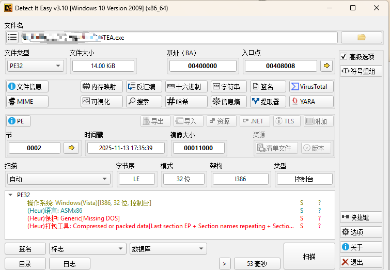390x270 pixels.
Task: Collapse the PE32 result tree node
Action: [10, 195]
